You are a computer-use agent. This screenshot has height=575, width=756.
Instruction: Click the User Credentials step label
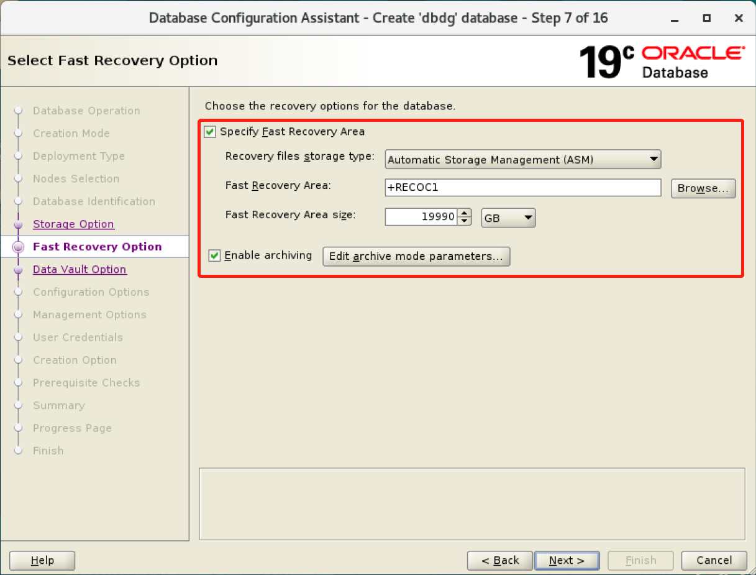tap(78, 338)
